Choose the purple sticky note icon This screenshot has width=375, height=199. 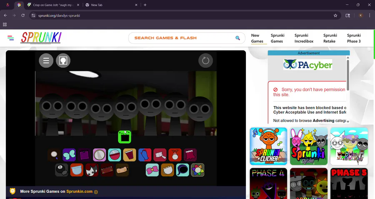(84, 155)
